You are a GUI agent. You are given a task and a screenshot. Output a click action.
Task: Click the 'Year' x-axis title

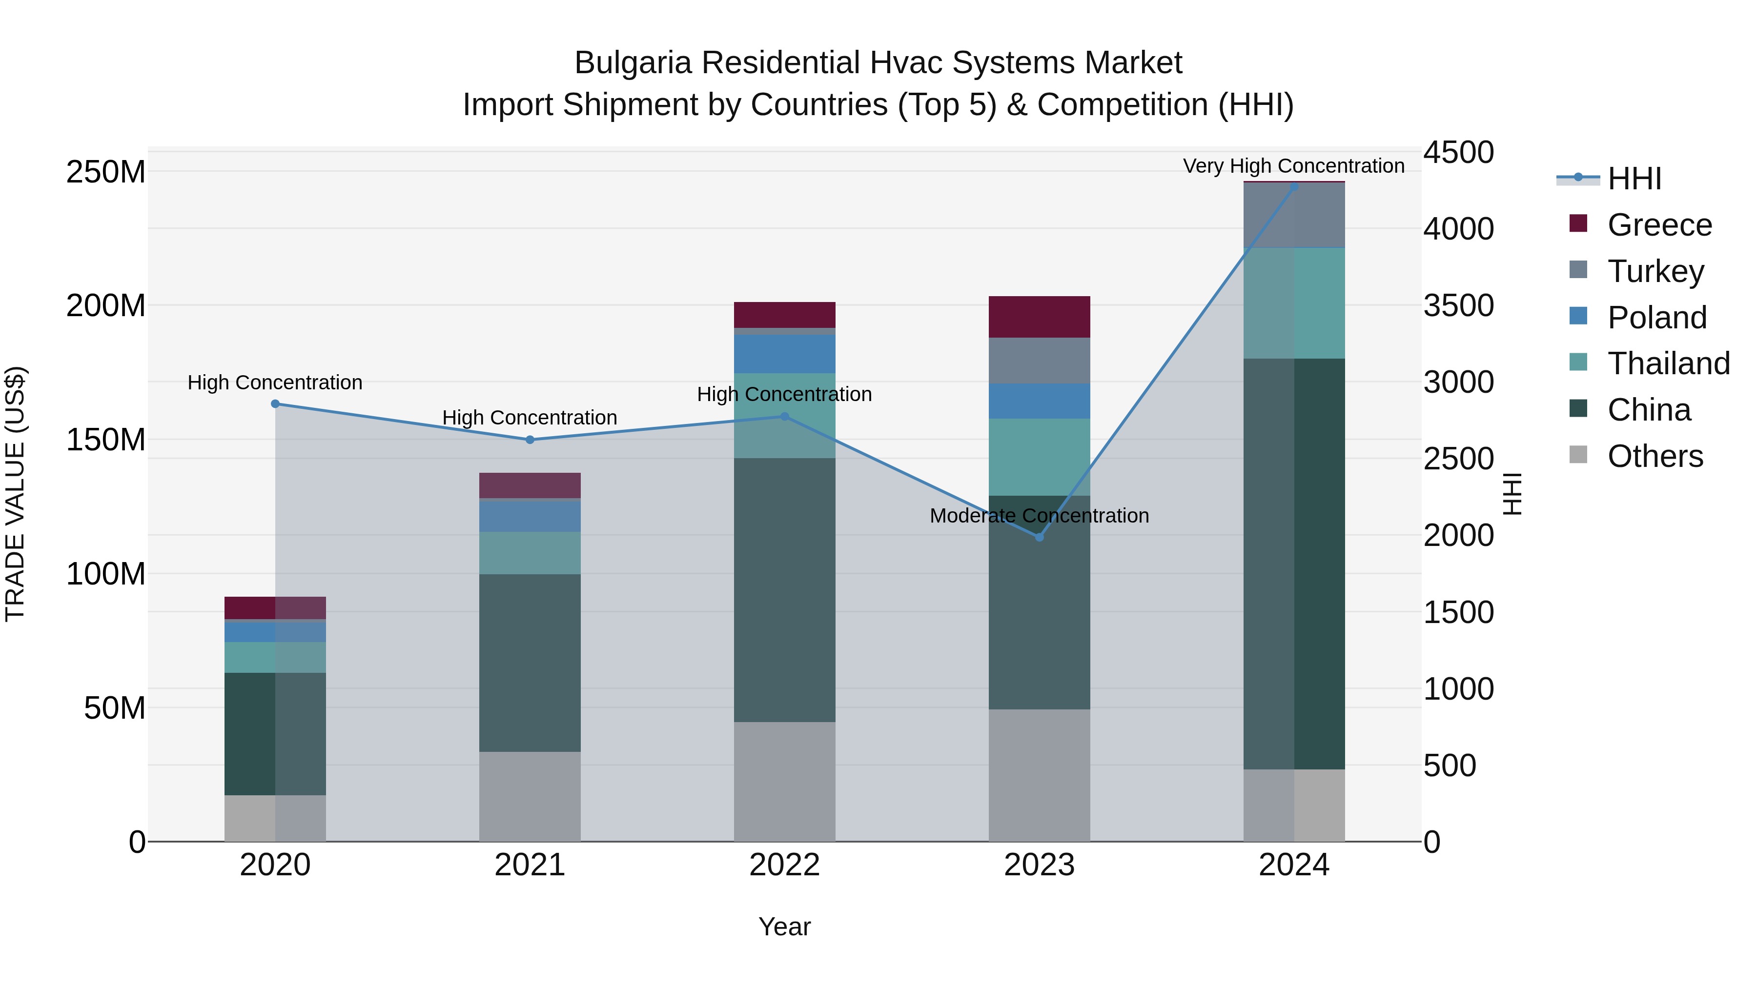click(784, 927)
